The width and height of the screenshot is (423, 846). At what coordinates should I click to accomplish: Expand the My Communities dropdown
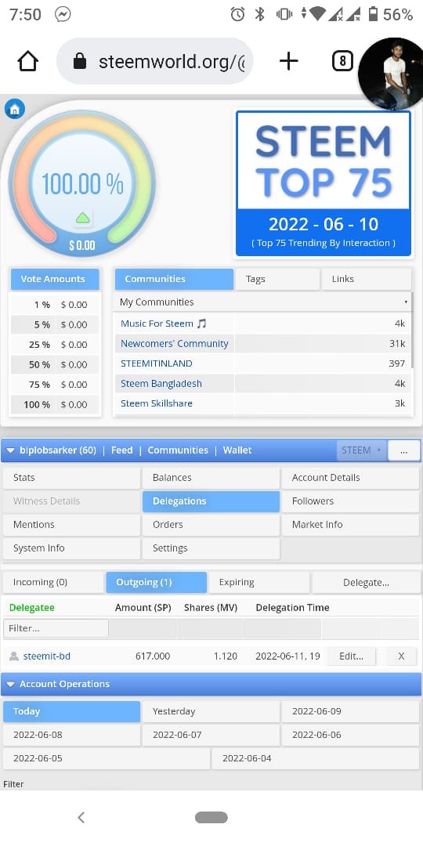[x=262, y=302]
